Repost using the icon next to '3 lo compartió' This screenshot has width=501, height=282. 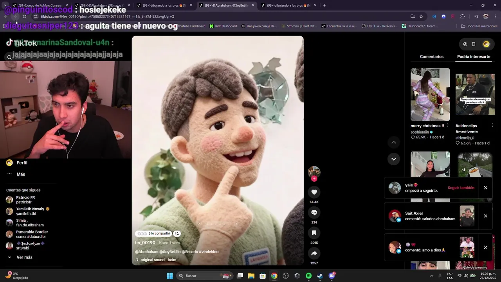[x=177, y=233]
